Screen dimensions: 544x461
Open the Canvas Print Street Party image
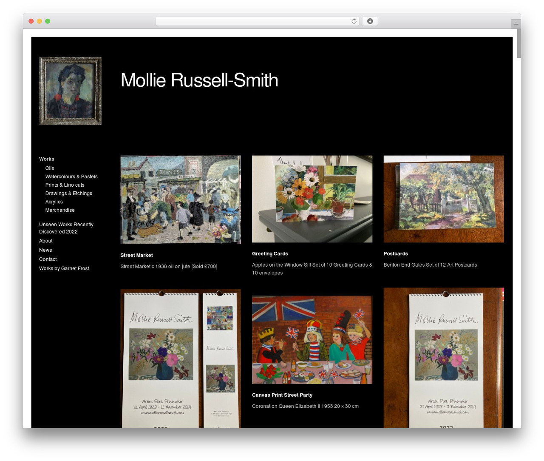point(312,340)
